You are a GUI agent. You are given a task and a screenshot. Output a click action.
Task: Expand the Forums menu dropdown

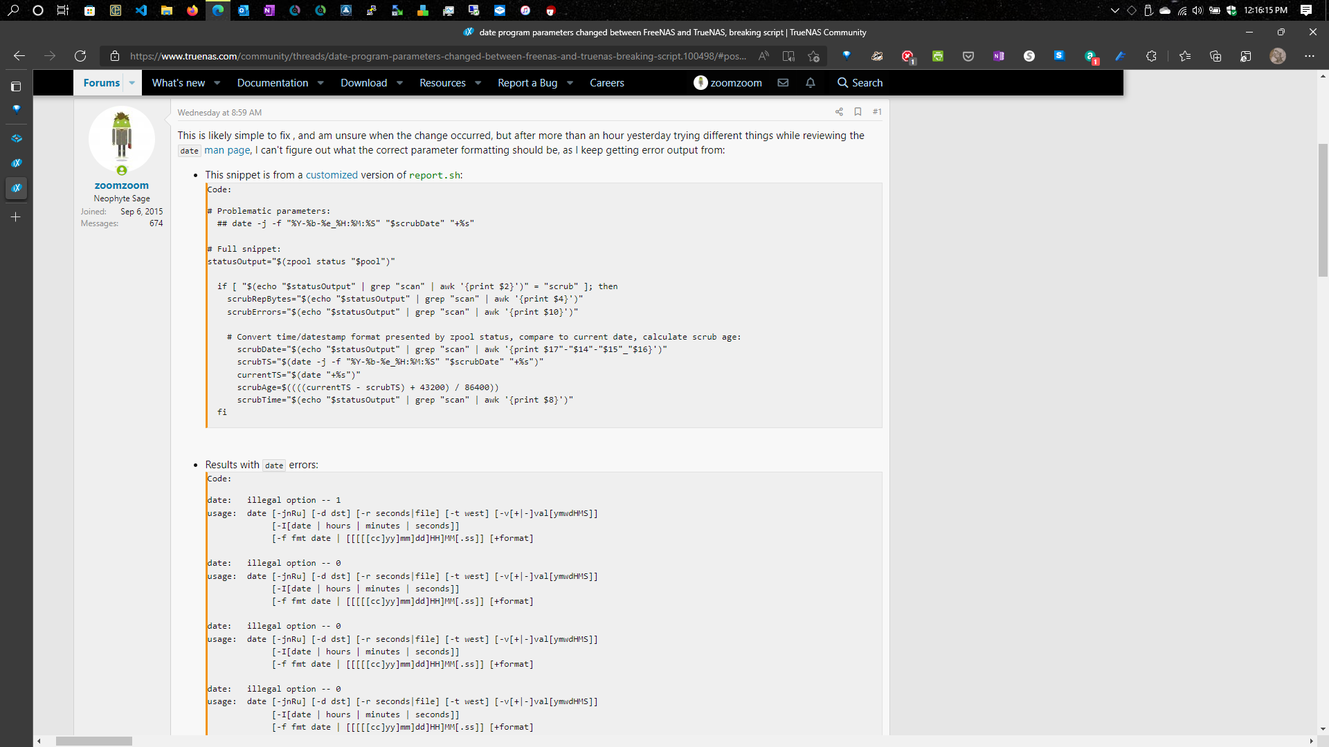point(132,82)
